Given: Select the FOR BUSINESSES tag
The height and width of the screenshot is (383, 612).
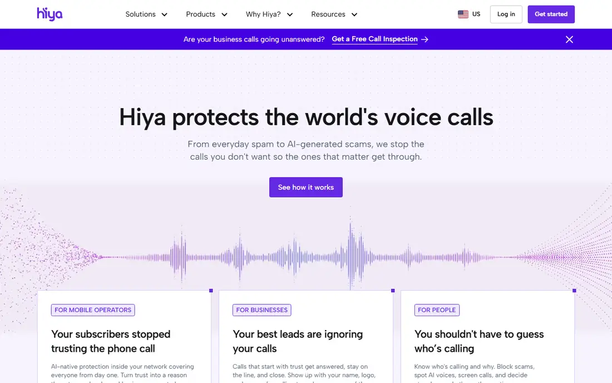Looking at the screenshot, I should pyautogui.click(x=261, y=310).
